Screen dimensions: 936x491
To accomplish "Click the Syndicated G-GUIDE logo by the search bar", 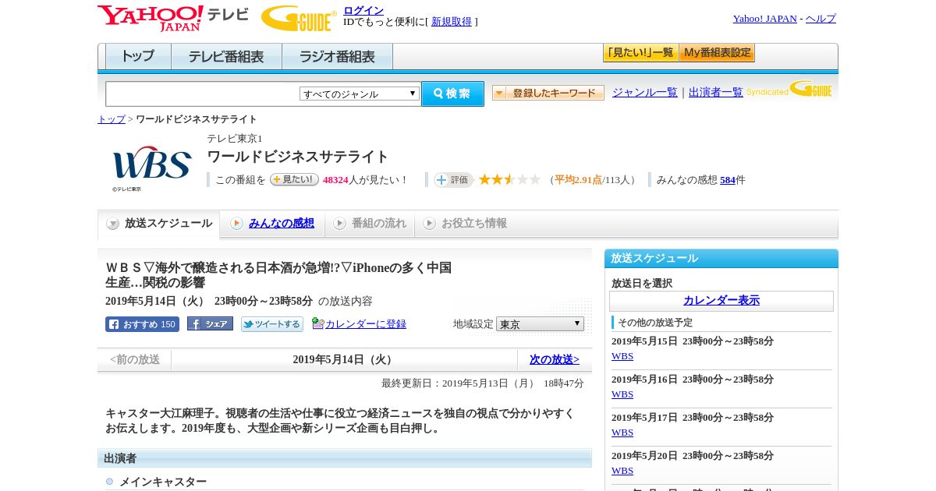I will (x=789, y=89).
